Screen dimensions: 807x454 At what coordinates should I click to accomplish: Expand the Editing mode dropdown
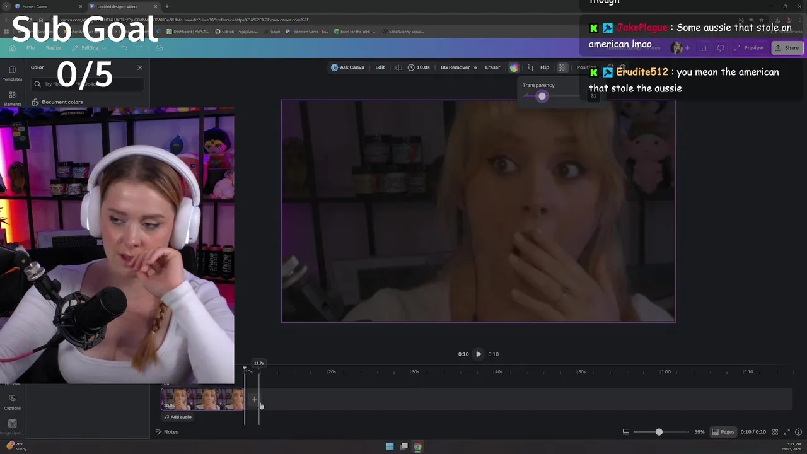point(90,48)
